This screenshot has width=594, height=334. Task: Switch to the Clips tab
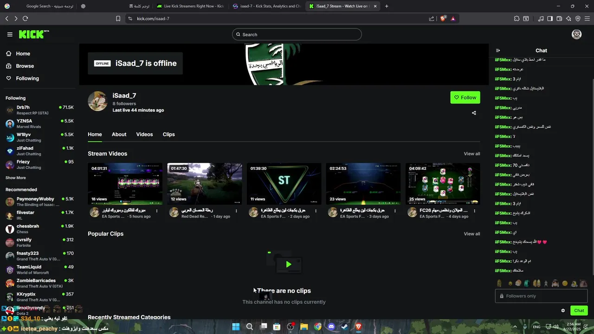coord(169,134)
